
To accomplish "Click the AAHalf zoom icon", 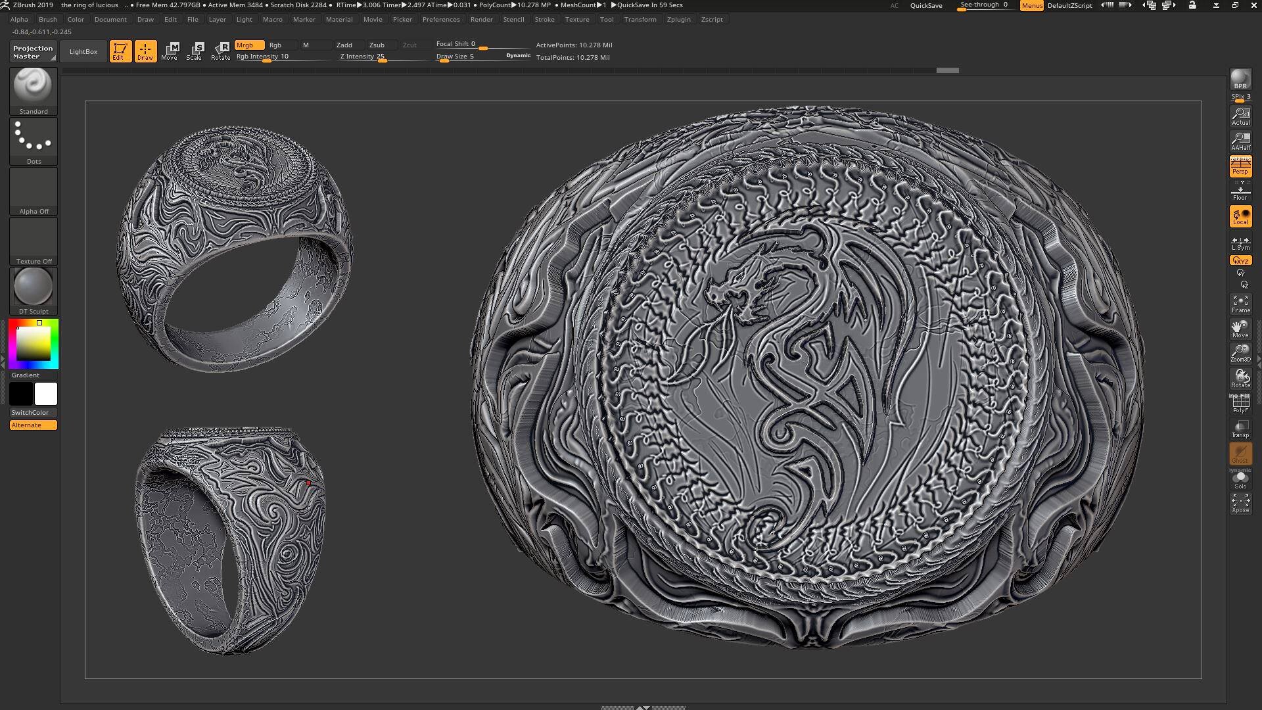I will point(1240,141).
